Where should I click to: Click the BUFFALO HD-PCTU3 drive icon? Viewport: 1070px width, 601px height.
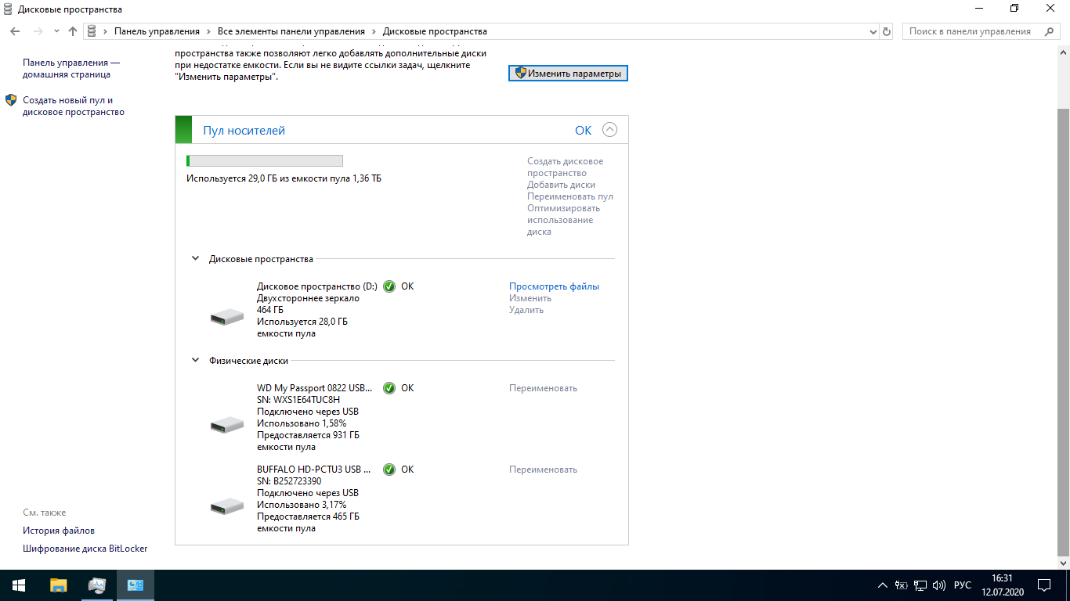pyautogui.click(x=227, y=506)
